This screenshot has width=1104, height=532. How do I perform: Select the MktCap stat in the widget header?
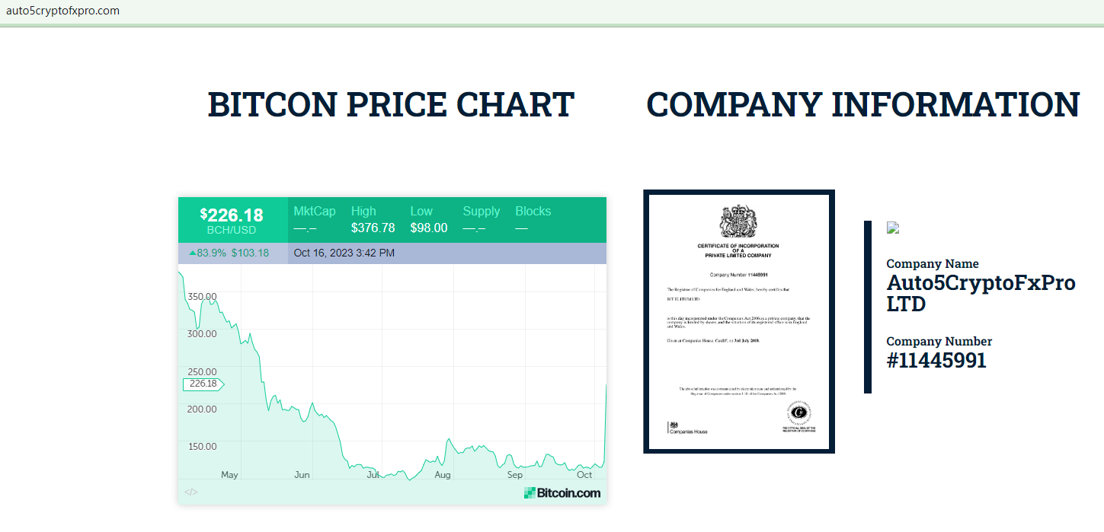(314, 219)
